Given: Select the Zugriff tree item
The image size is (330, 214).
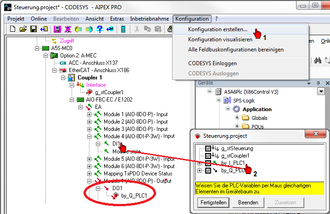Looking at the screenshot, I should (67, 41).
